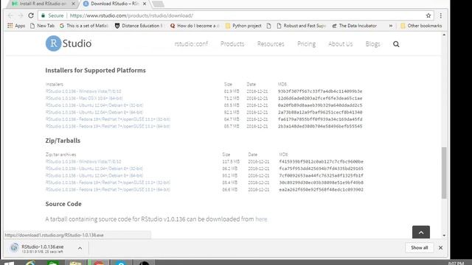Open the Chrome three-dot menu
Viewport: 472px width, 265px height.
coord(441,15)
